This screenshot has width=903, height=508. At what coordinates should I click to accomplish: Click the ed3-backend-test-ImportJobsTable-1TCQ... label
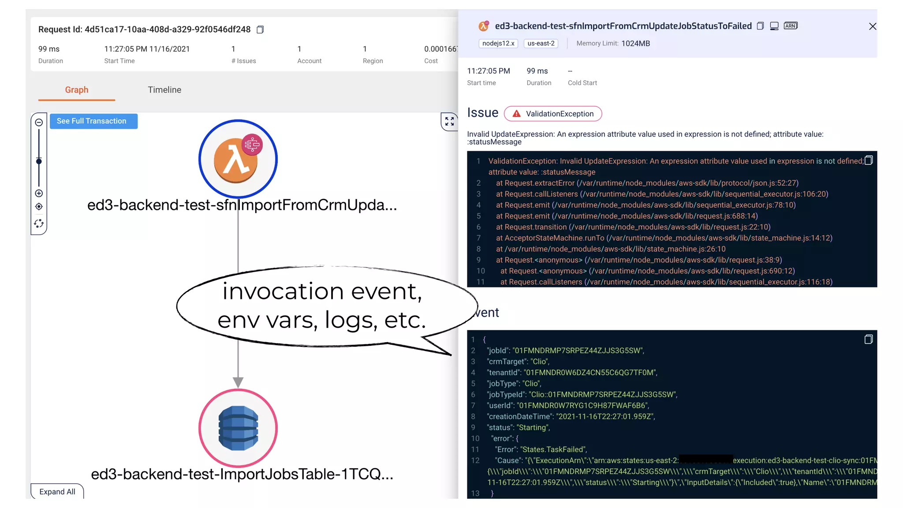(x=242, y=474)
